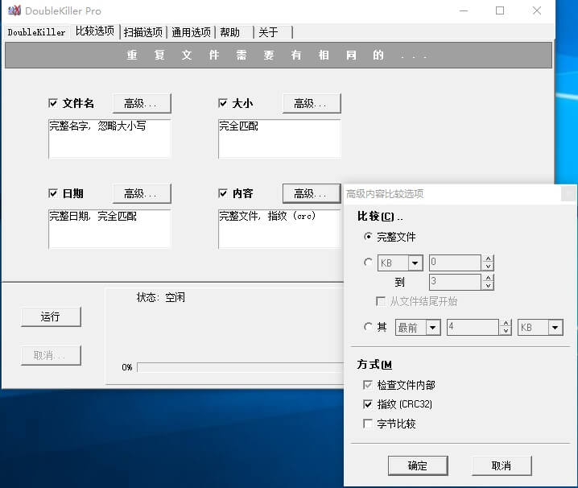Decrease the value 4 spinner
Viewport: 578px width, 488px height.
tap(506, 331)
